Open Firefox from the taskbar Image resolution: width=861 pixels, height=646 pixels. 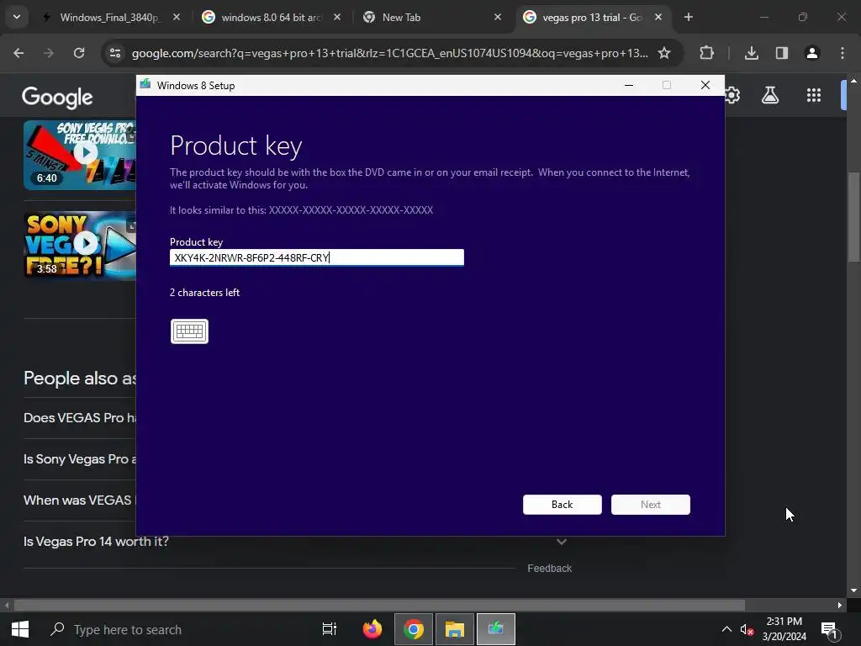pyautogui.click(x=372, y=629)
